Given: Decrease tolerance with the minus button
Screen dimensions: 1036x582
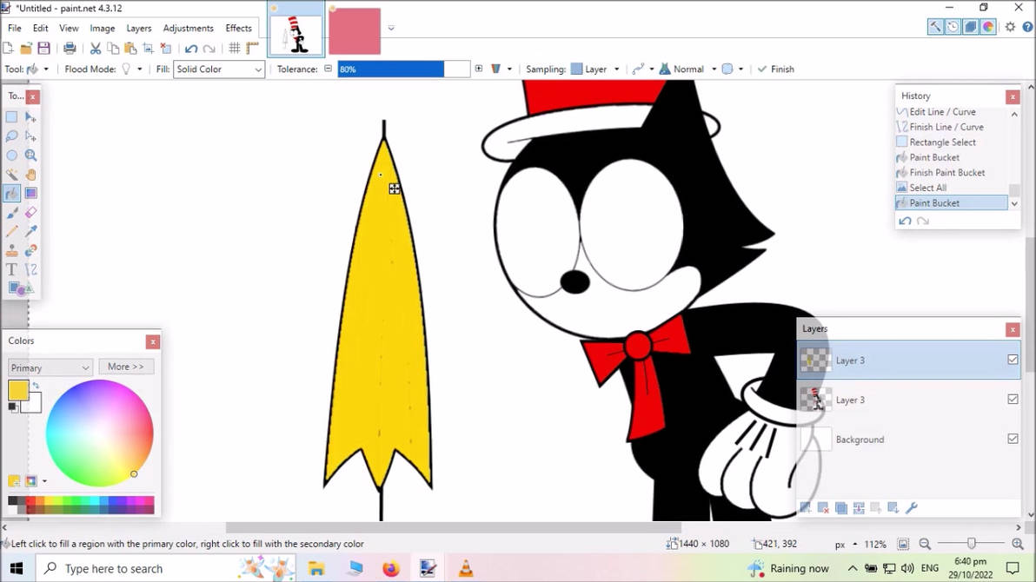Looking at the screenshot, I should pos(328,69).
